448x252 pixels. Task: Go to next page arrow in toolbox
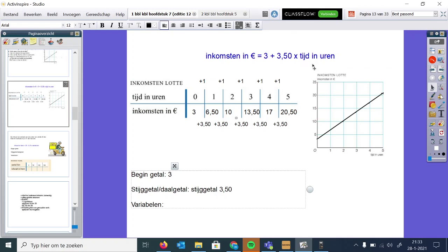441,69
